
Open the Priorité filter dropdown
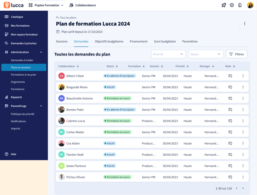tap(168, 54)
